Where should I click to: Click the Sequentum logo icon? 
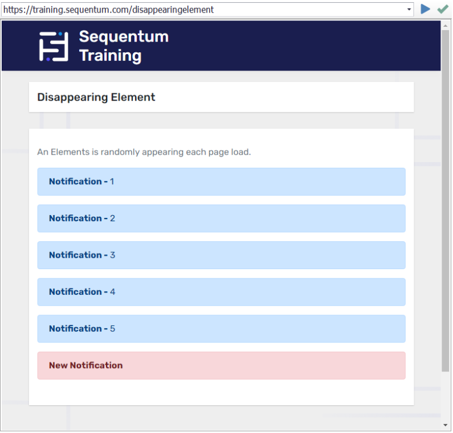[x=54, y=46]
